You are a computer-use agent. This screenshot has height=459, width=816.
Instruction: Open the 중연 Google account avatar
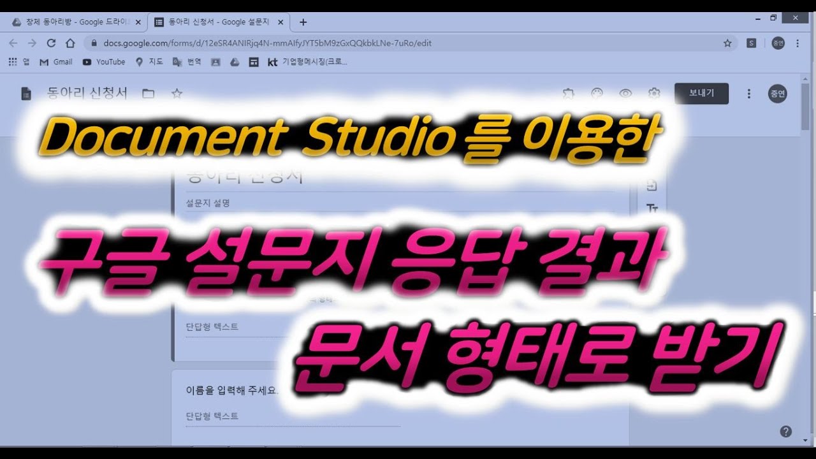point(777,94)
